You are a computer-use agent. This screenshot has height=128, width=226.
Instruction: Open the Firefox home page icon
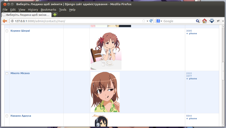[x=204, y=21]
